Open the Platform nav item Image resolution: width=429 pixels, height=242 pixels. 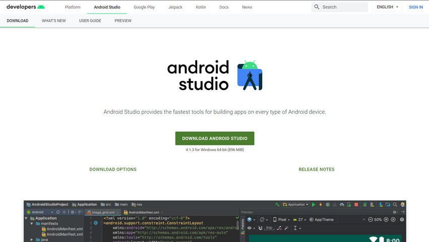click(x=73, y=7)
